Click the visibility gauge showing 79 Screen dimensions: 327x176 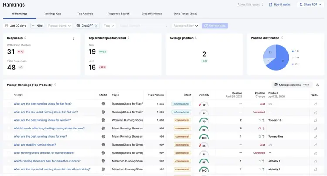click(204, 121)
